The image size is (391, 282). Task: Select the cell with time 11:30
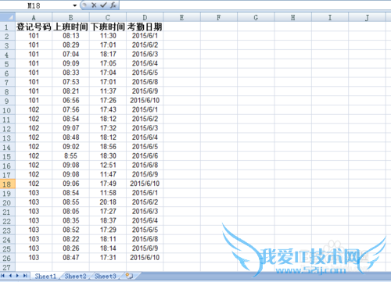108,36
